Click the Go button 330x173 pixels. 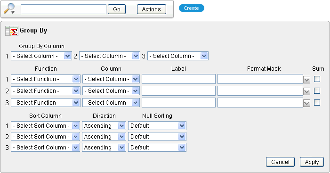[x=117, y=9]
